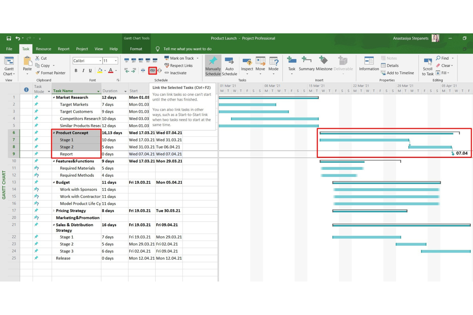Open the Mark on Track dropdown arrow
This screenshot has height=315, width=473.
tap(198, 58)
